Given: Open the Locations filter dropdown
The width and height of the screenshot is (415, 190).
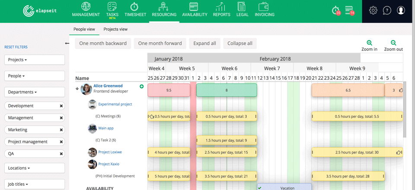Looking at the screenshot, I should (35, 168).
